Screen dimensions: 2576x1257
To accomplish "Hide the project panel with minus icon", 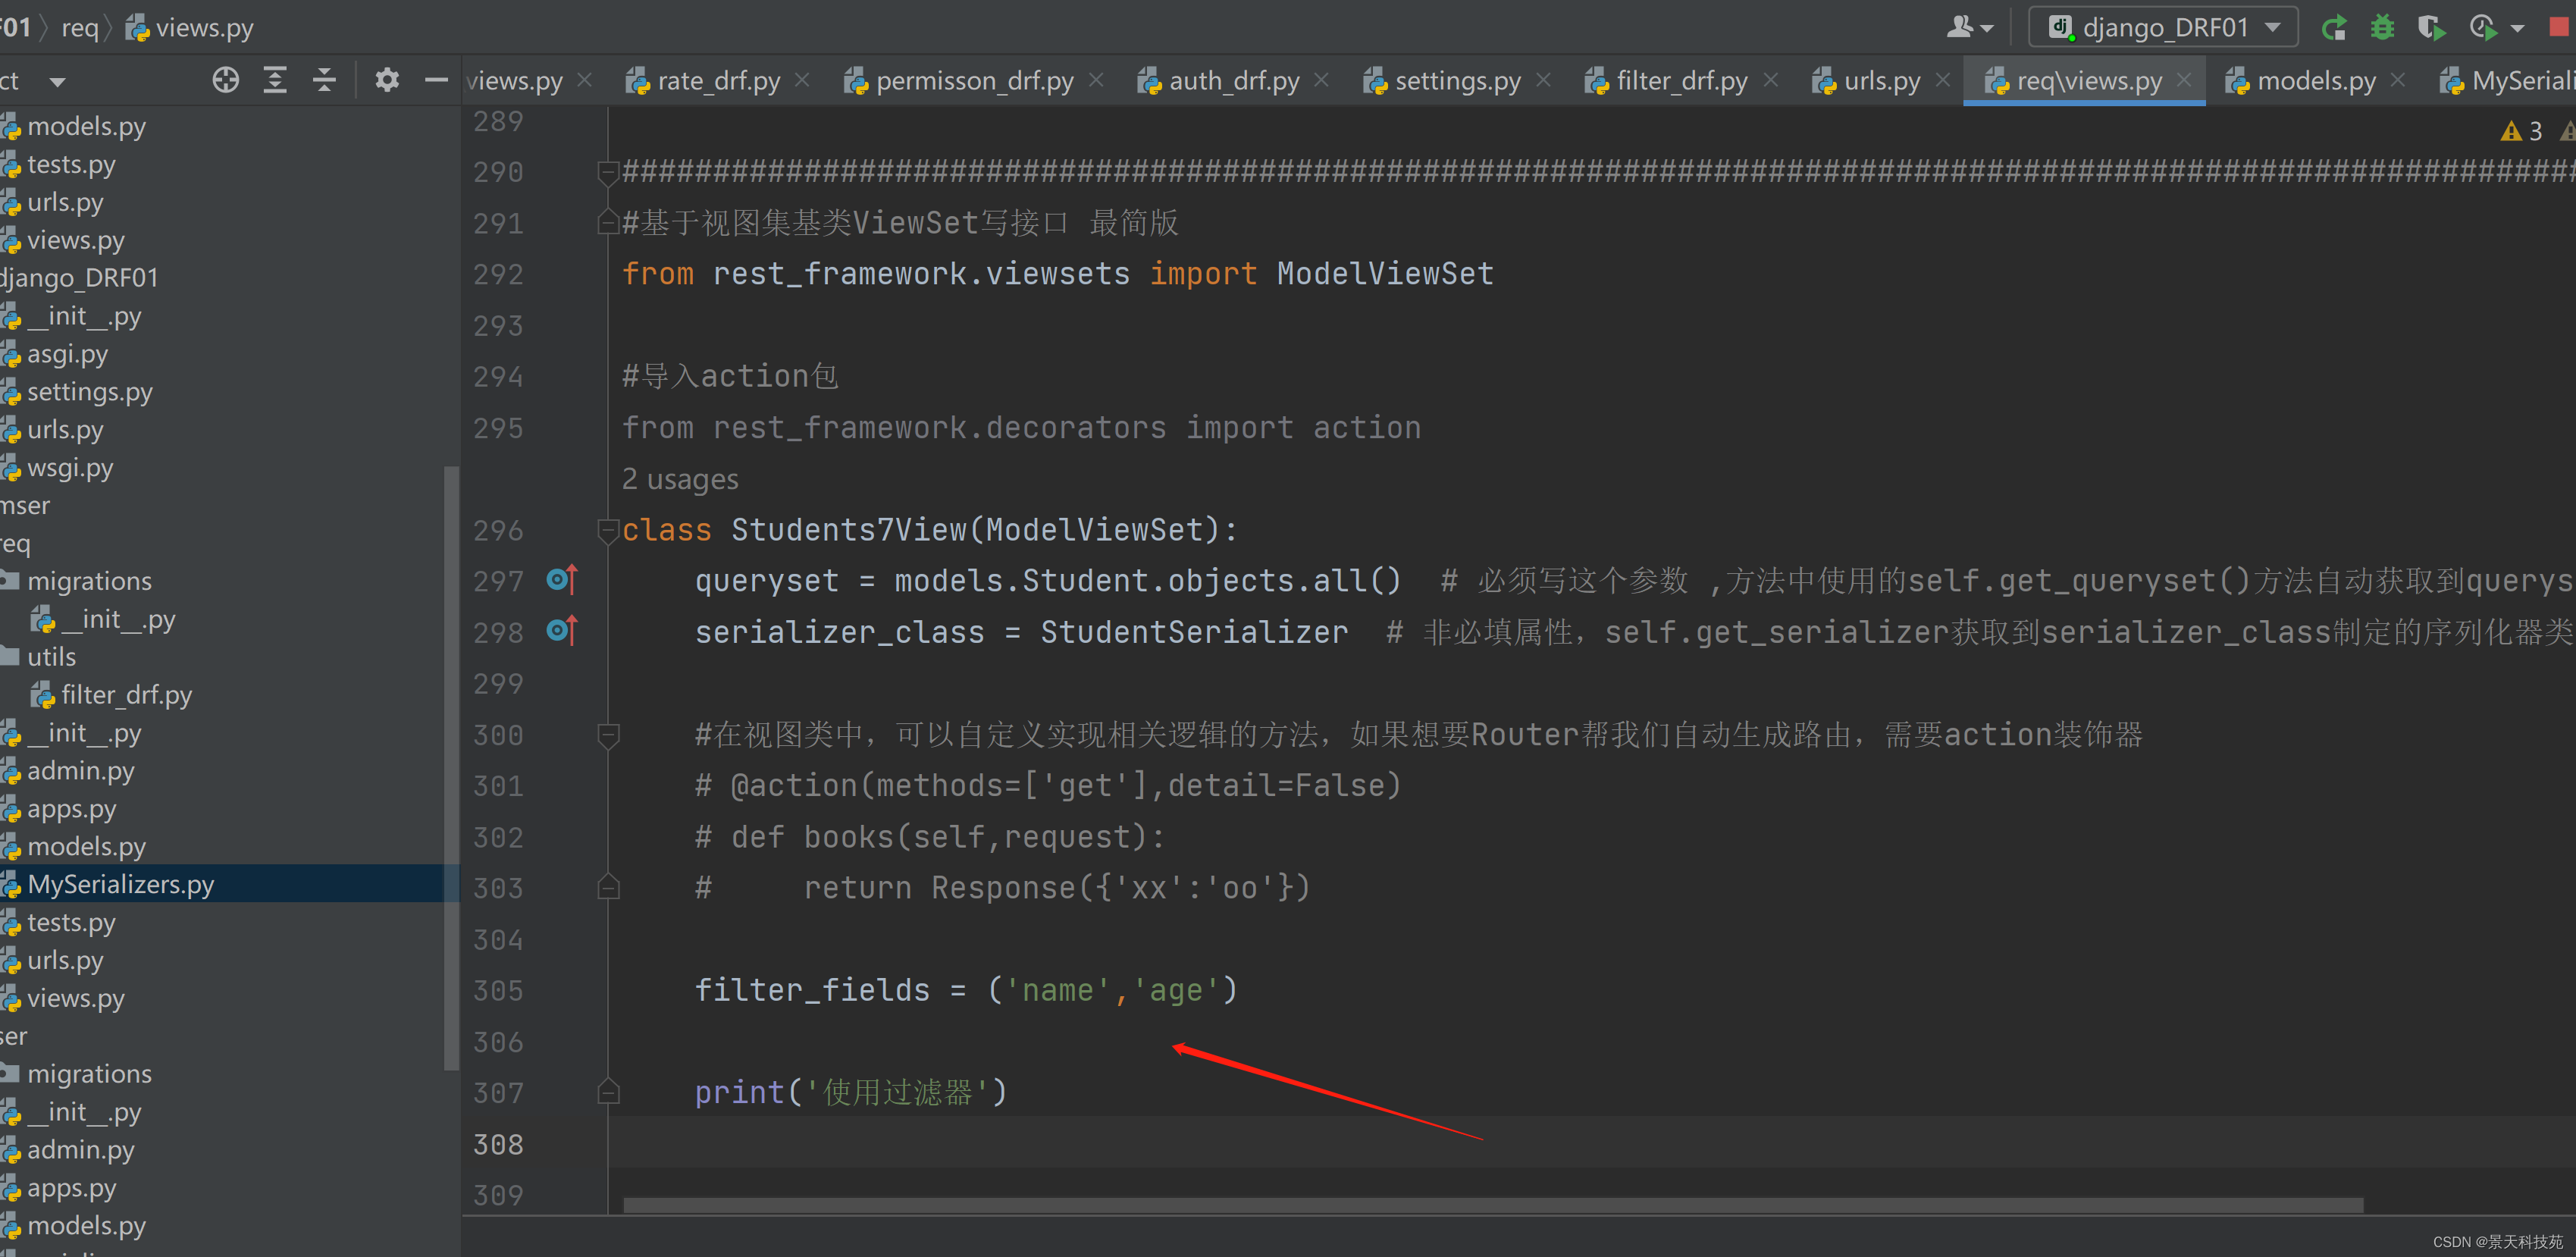I will [x=436, y=80].
